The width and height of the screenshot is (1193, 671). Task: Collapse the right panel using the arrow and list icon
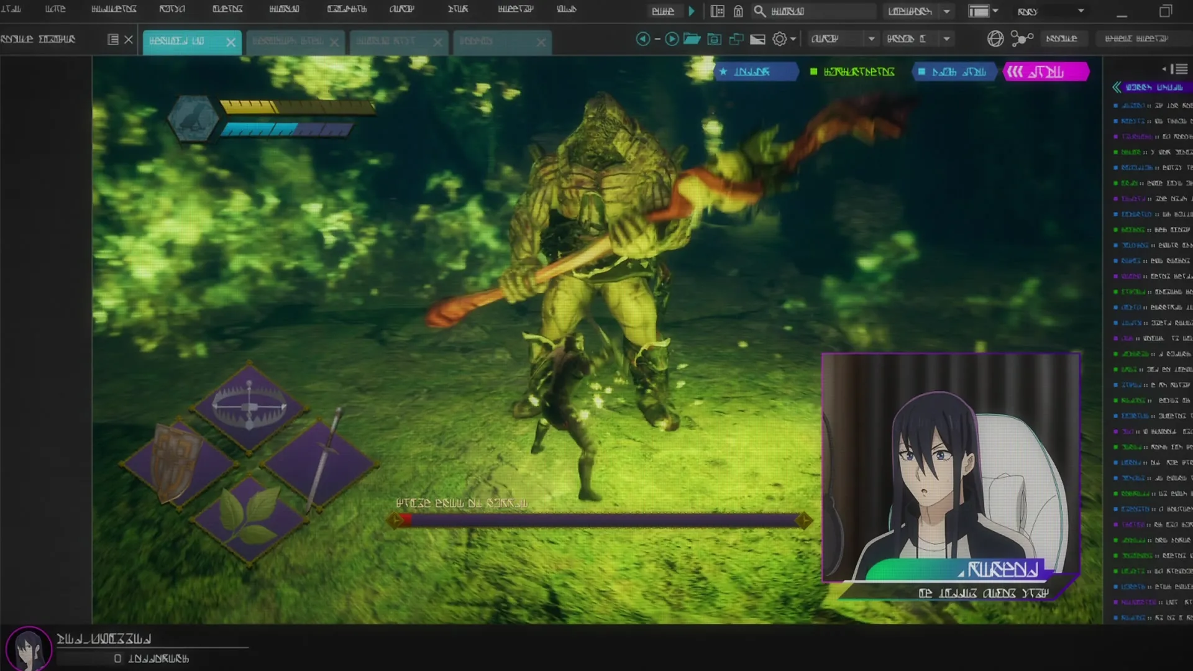pos(1174,69)
